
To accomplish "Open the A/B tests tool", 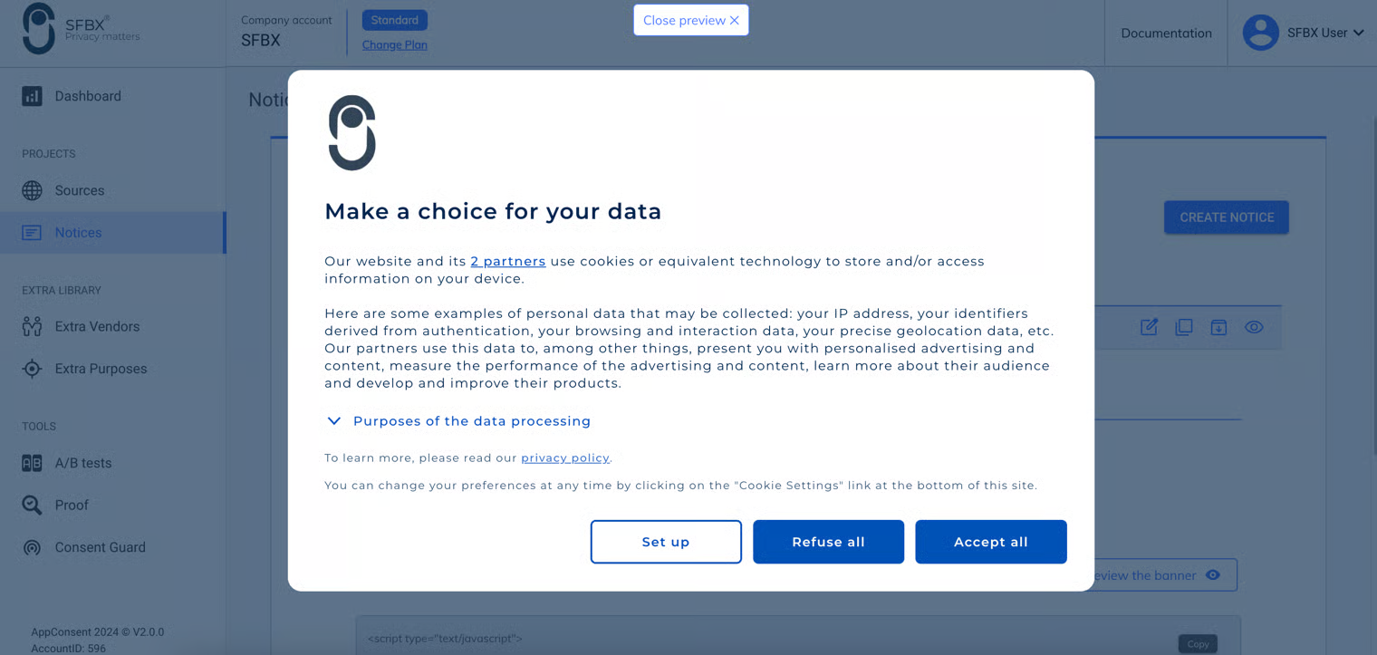I will point(82,463).
